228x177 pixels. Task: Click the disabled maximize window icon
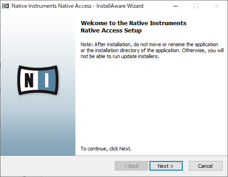(196, 6)
